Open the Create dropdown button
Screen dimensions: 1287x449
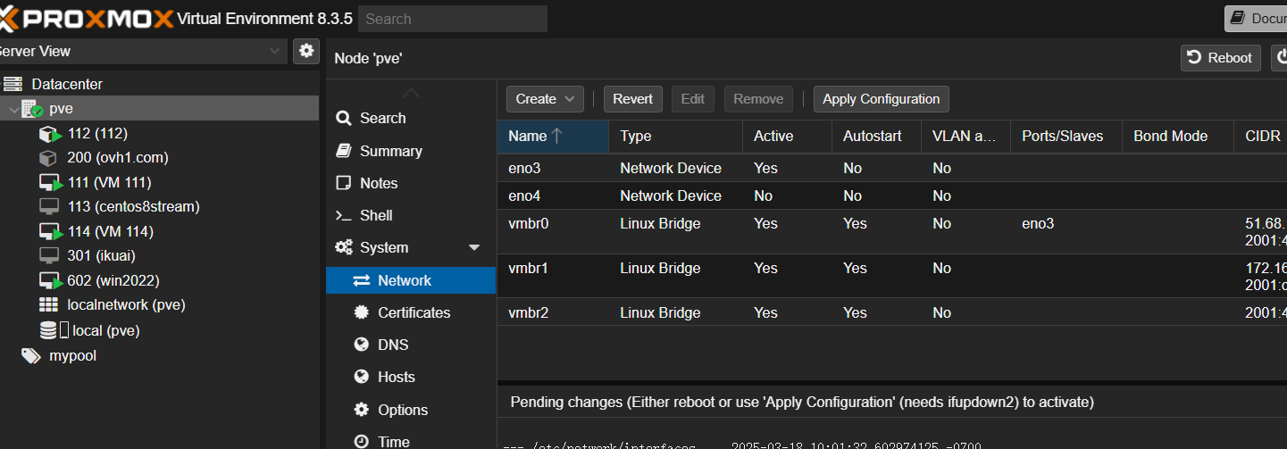tap(546, 99)
